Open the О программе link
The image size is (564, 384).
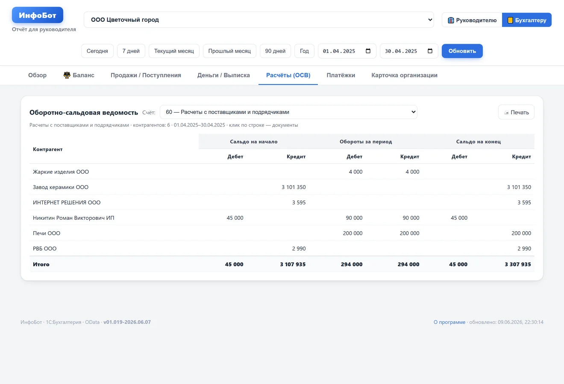[449, 322]
